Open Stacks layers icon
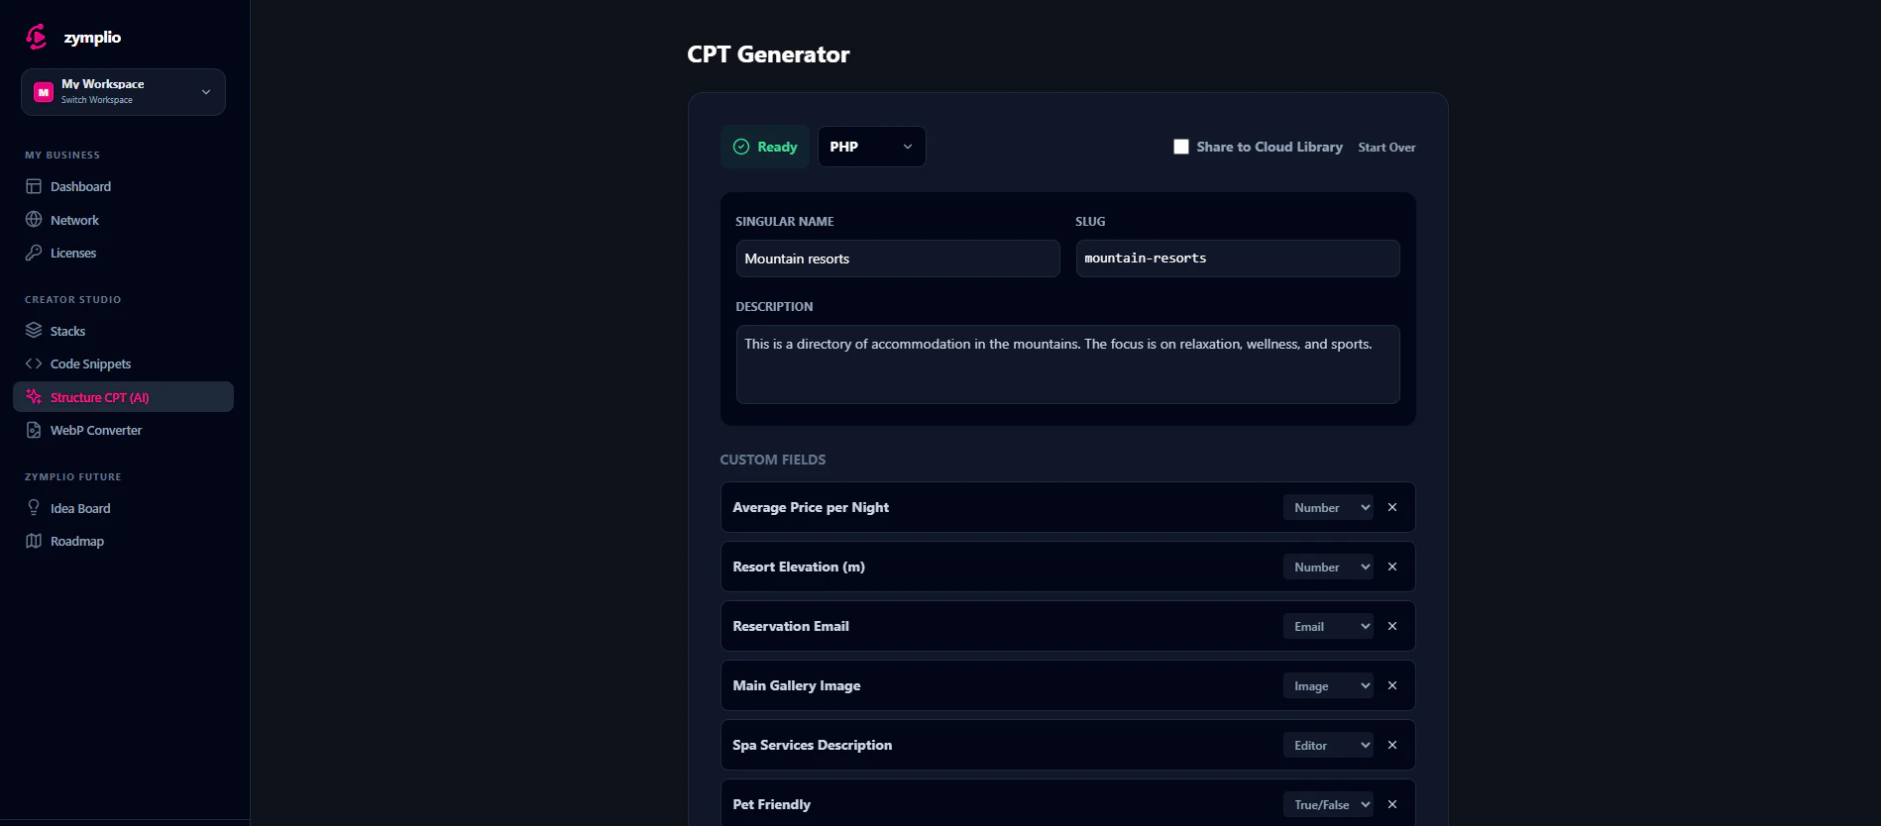 click(34, 331)
